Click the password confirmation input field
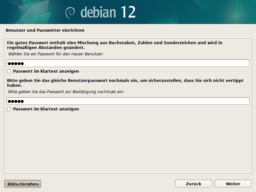The image size is (256, 192). tap(128, 101)
